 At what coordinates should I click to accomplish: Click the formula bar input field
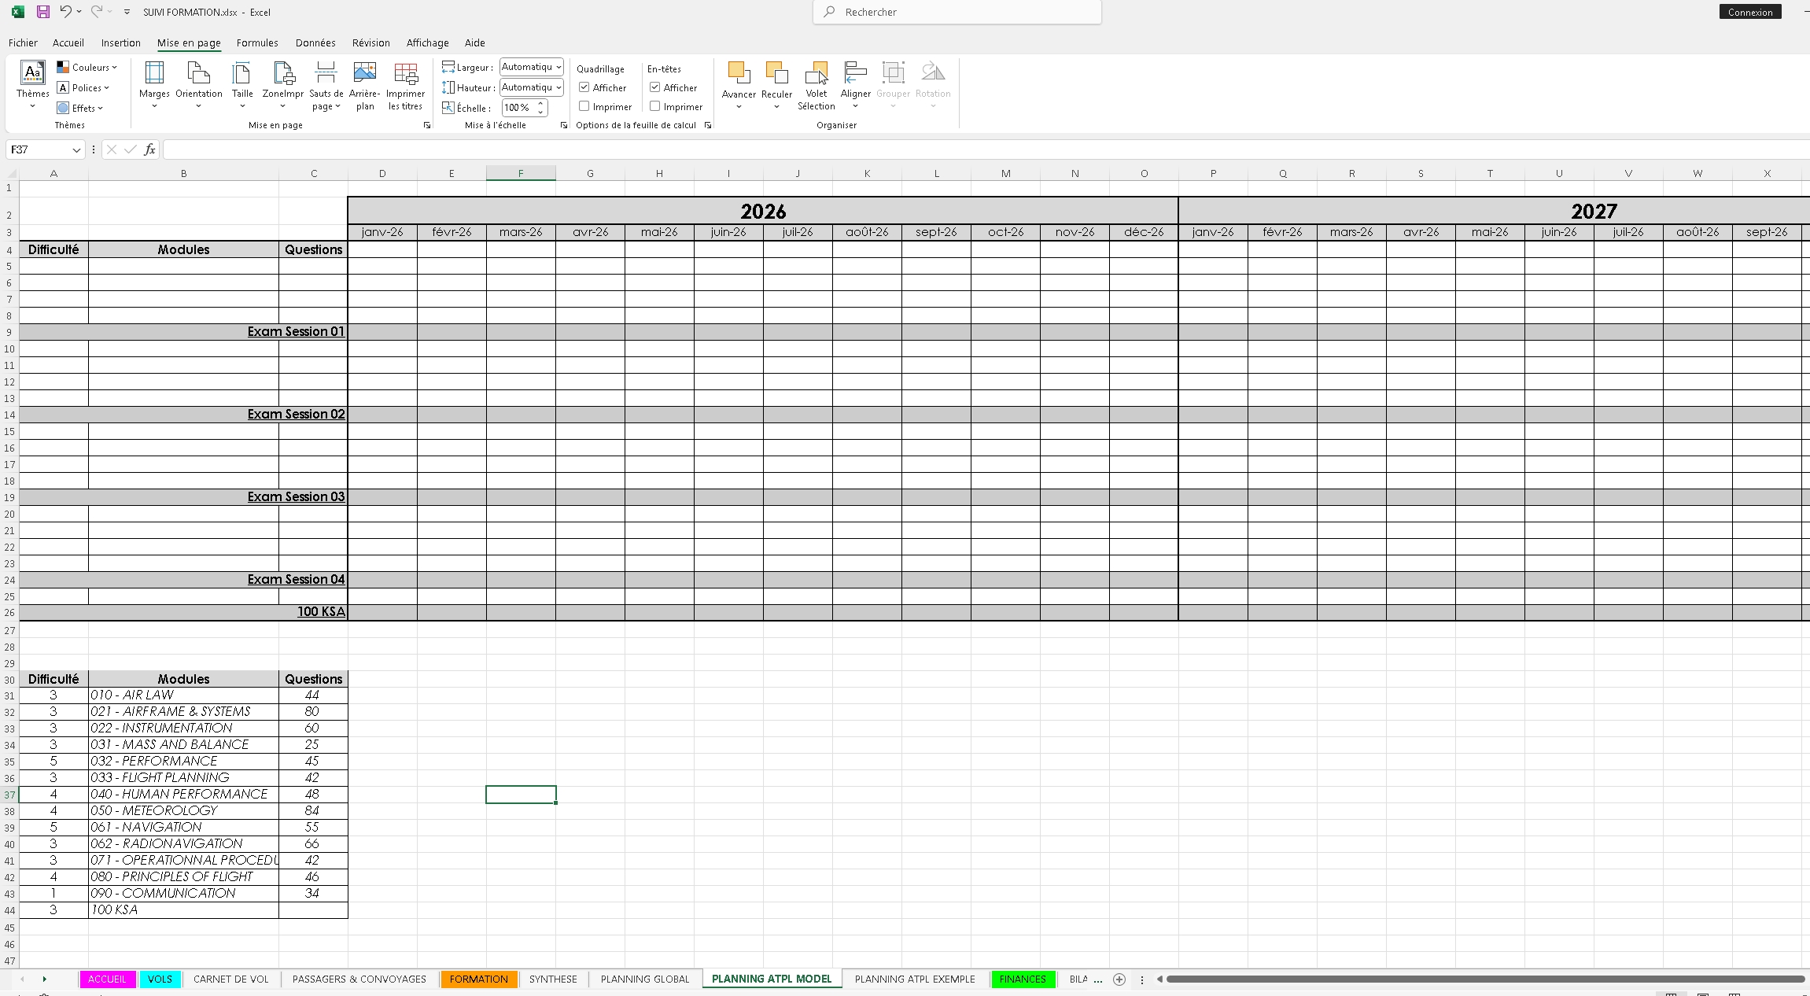click(x=986, y=149)
